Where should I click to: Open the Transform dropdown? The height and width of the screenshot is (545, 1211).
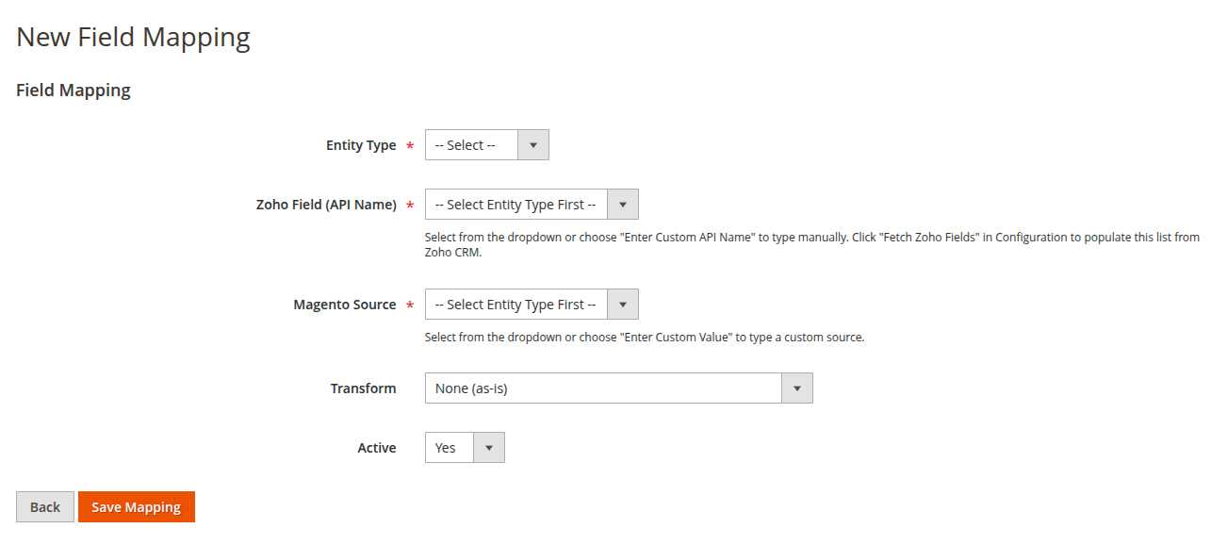(x=618, y=388)
